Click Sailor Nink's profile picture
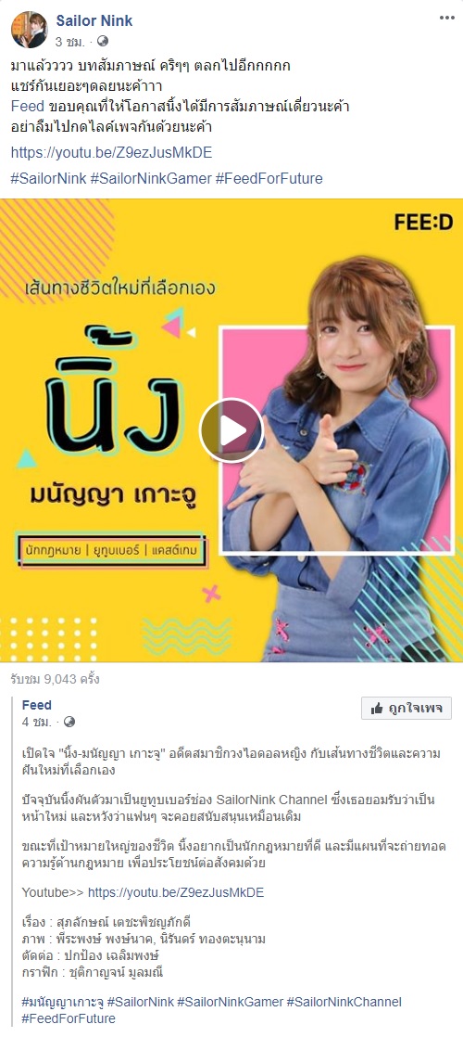The width and height of the screenshot is (463, 1037). pyautogui.click(x=29, y=30)
